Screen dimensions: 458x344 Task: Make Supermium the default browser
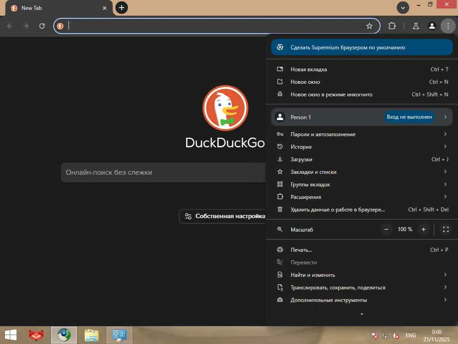361,47
